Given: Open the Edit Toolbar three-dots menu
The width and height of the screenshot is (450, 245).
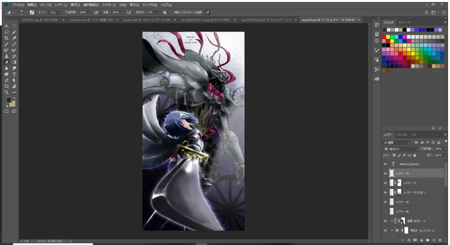Looking at the screenshot, I should [x=14, y=92].
